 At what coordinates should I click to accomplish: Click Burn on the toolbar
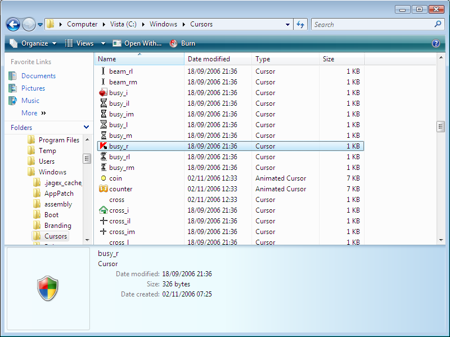(182, 43)
